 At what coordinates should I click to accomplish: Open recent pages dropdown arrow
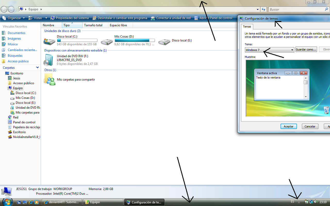(16, 10)
